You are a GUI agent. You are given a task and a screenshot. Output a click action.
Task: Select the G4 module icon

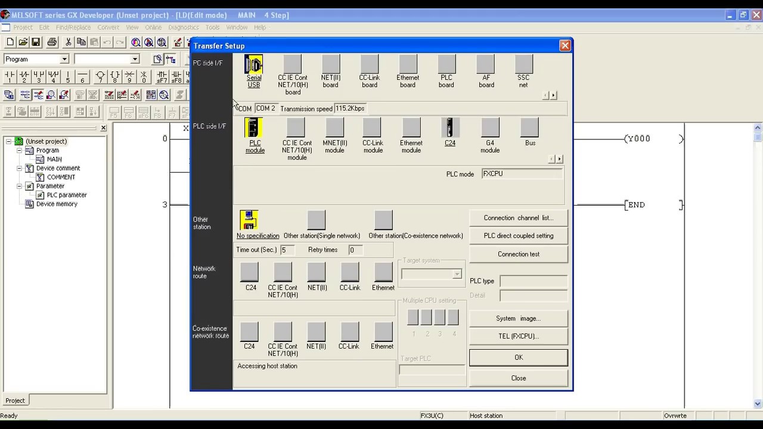coord(489,128)
